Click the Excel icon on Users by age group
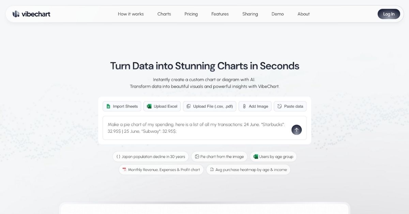 pyautogui.click(x=256, y=156)
